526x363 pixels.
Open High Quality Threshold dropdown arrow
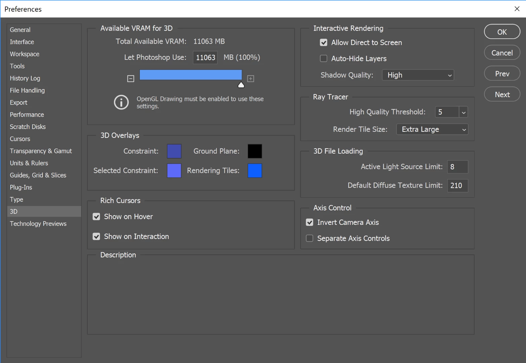(463, 112)
